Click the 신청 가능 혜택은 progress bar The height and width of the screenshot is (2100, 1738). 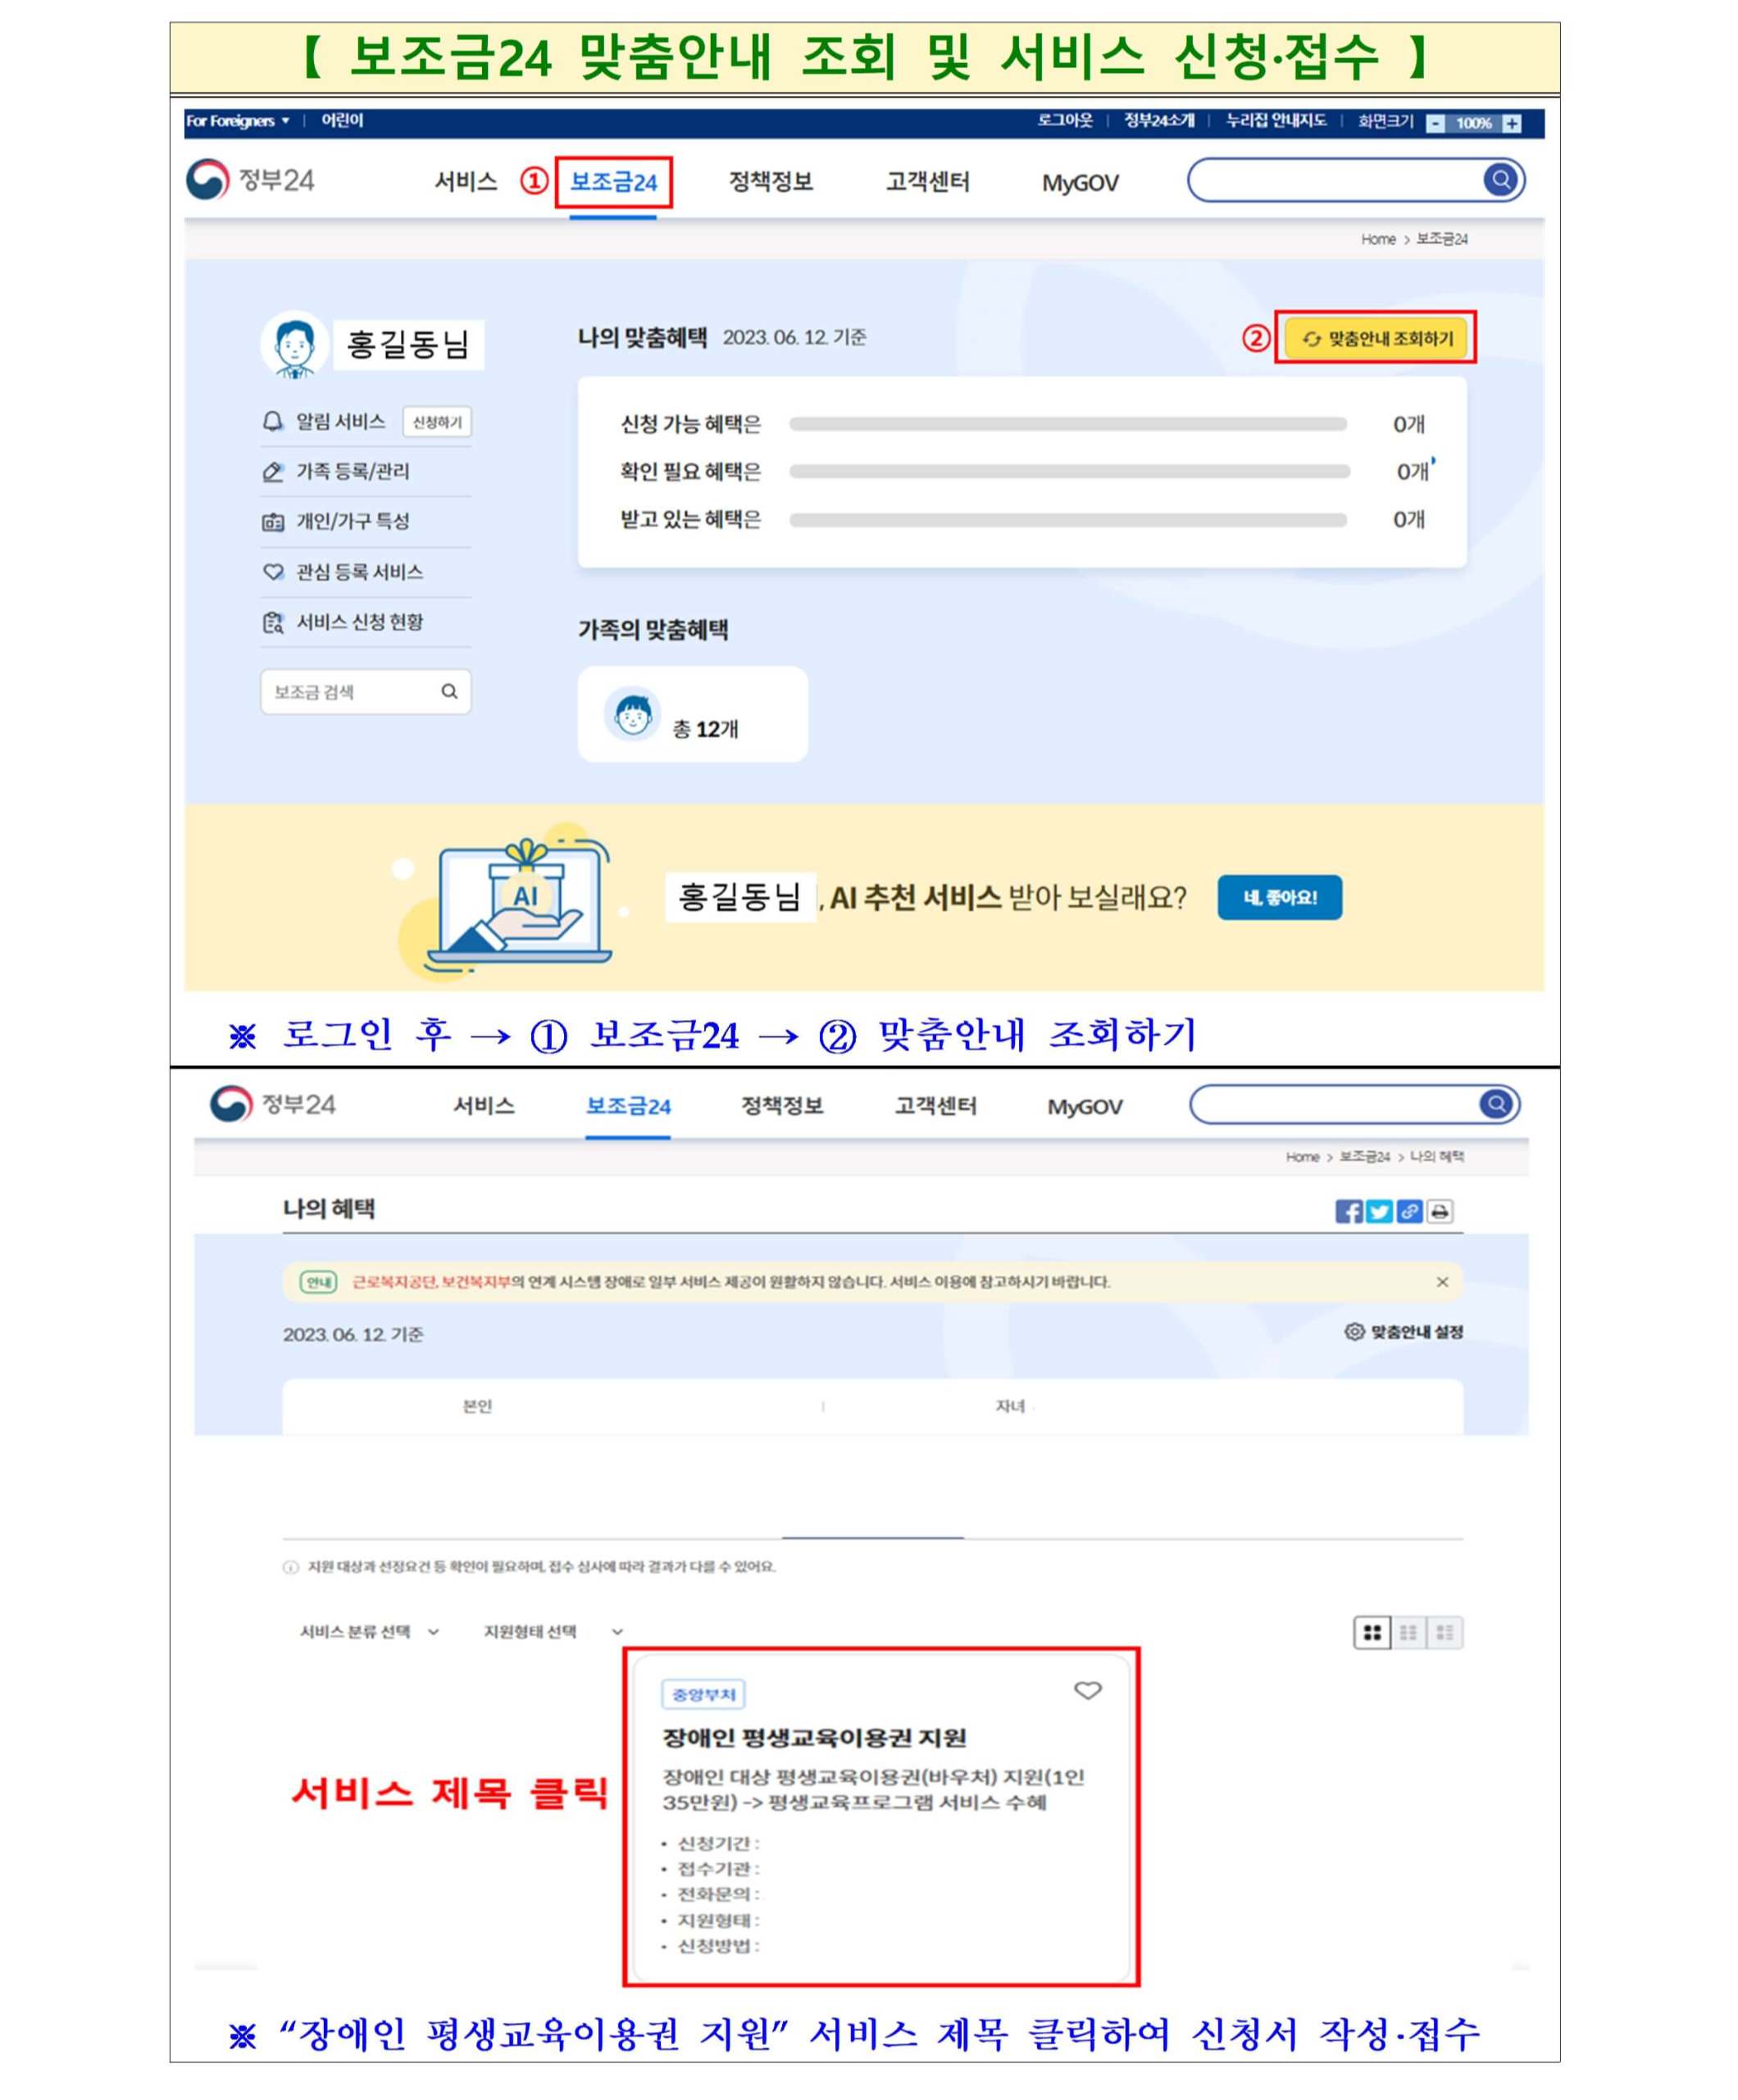1068,424
